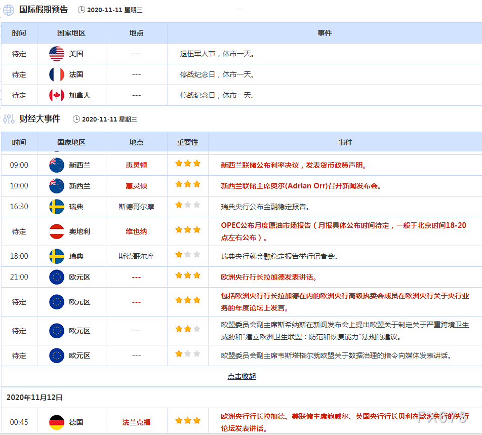482x435 pixels.
Task: Click the New Zealand flag in the 10:00 row
Action: coord(57,186)
